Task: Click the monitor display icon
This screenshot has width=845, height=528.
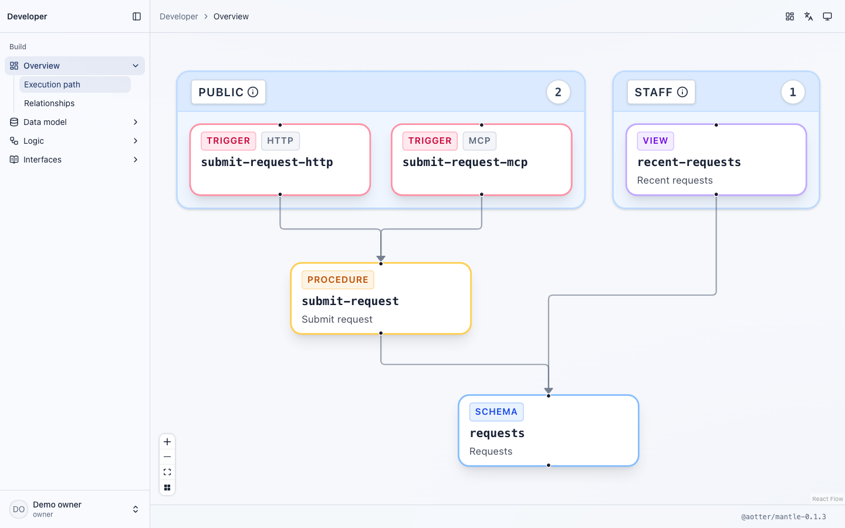Action: point(827,16)
